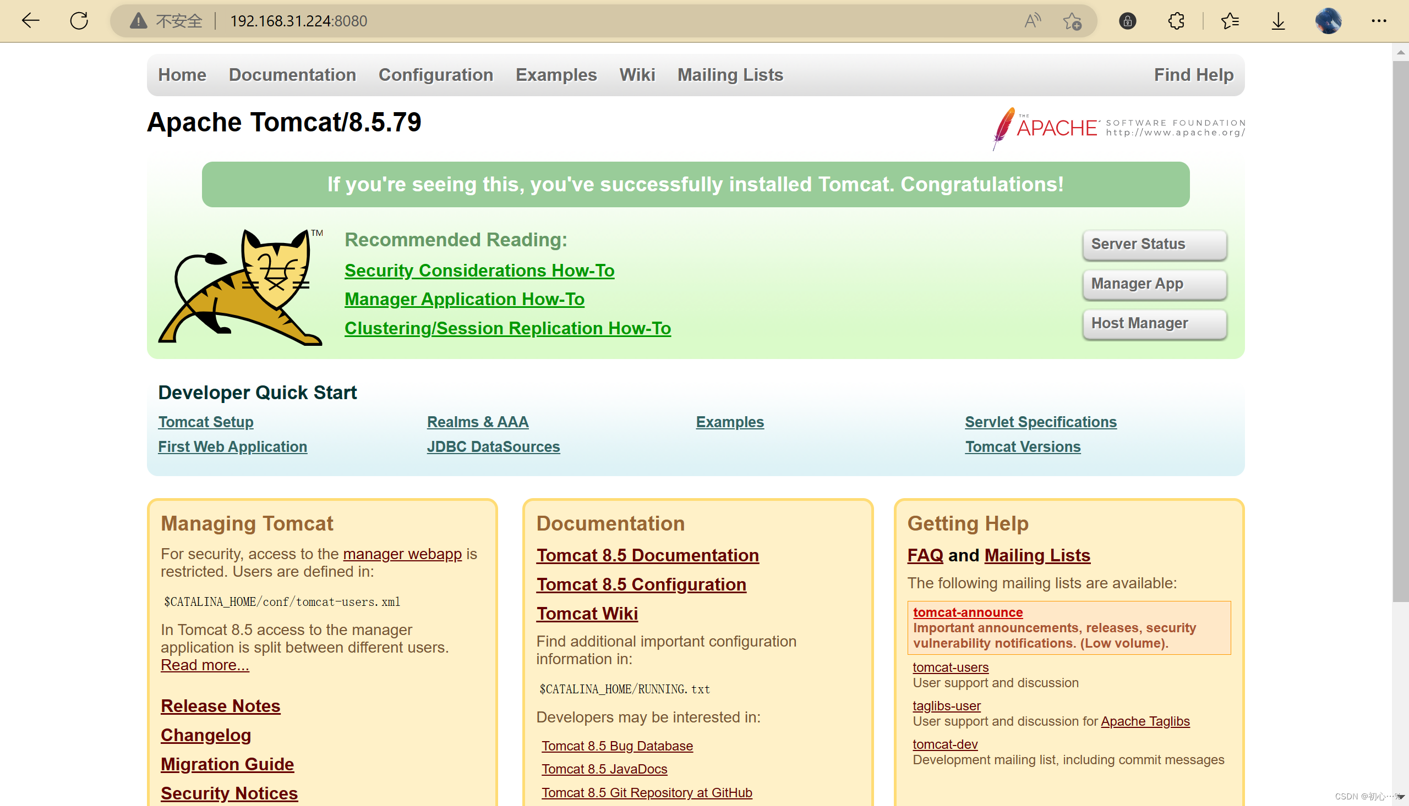Click the page refresh icon
Image resolution: width=1409 pixels, height=806 pixels.
79,21
